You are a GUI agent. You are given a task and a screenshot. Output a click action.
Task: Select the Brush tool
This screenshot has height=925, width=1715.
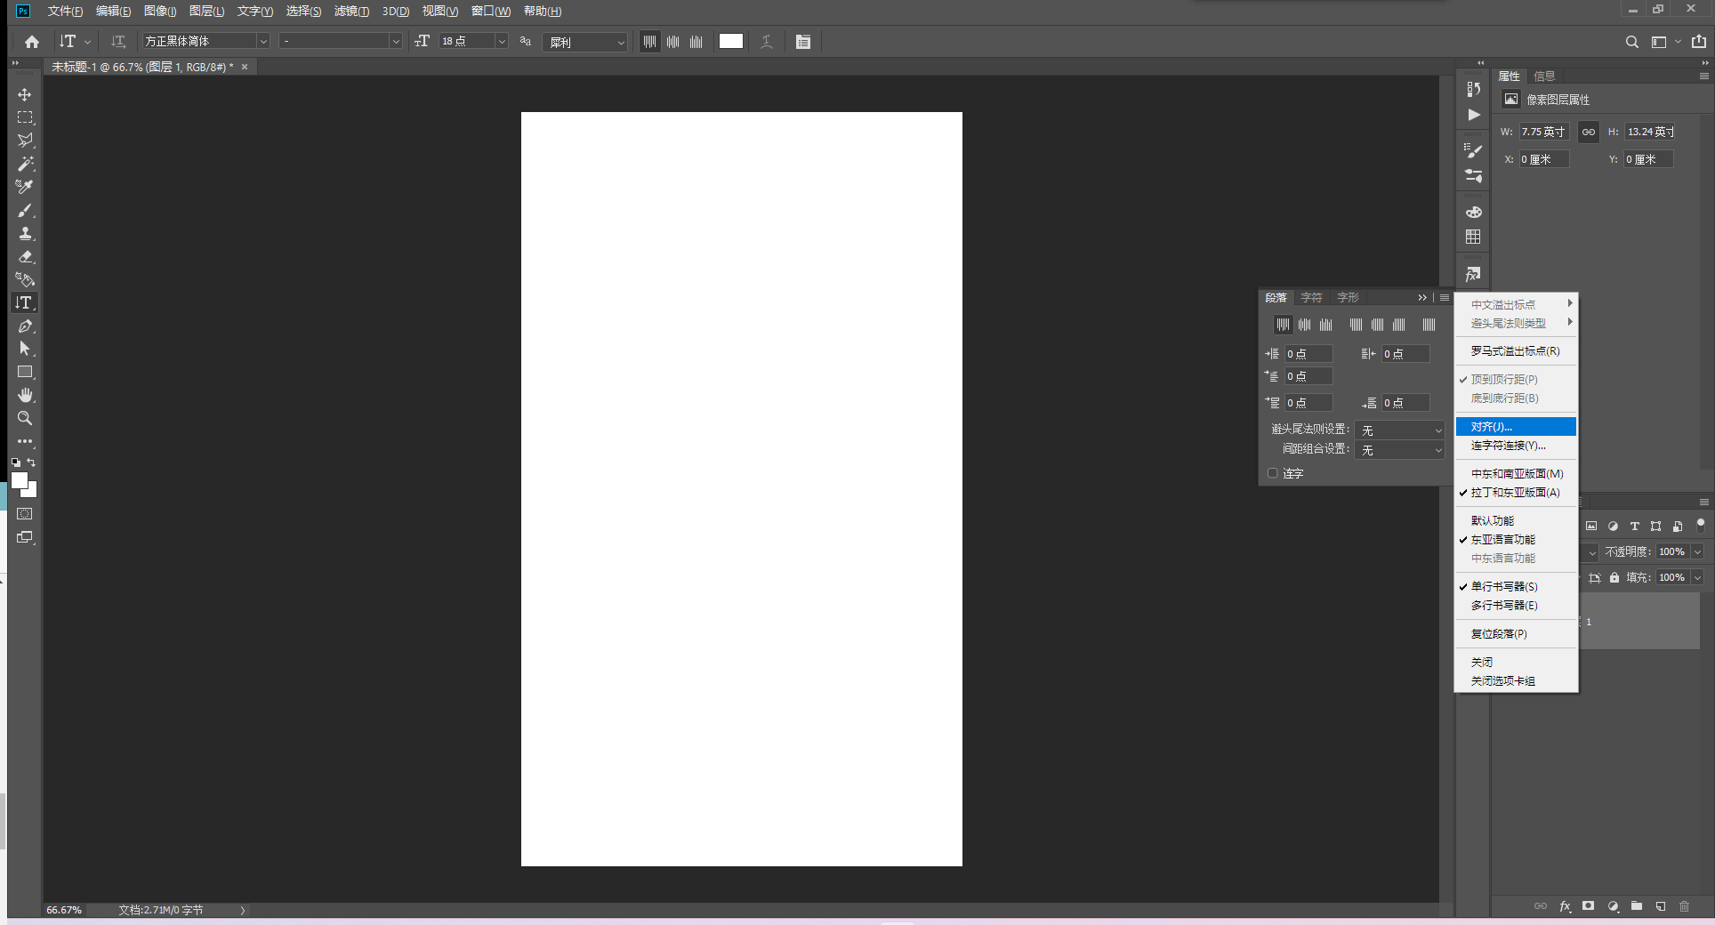click(25, 210)
